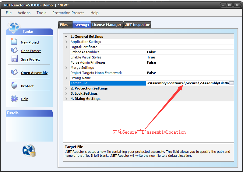Expand the Merge Settings row

coord(66,68)
